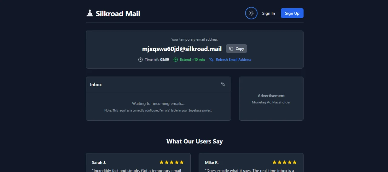Click the blue Sign Up button

(292, 13)
